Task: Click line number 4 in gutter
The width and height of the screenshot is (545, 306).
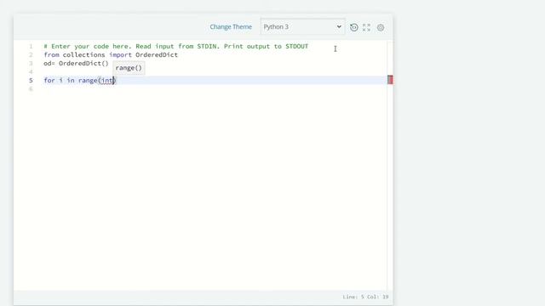Action: tap(31, 71)
